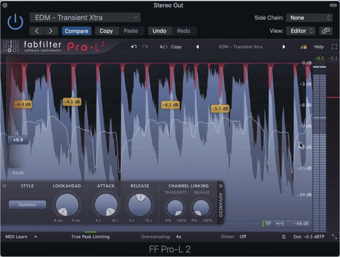
Task: Click the Undo button in header
Action: [159, 31]
